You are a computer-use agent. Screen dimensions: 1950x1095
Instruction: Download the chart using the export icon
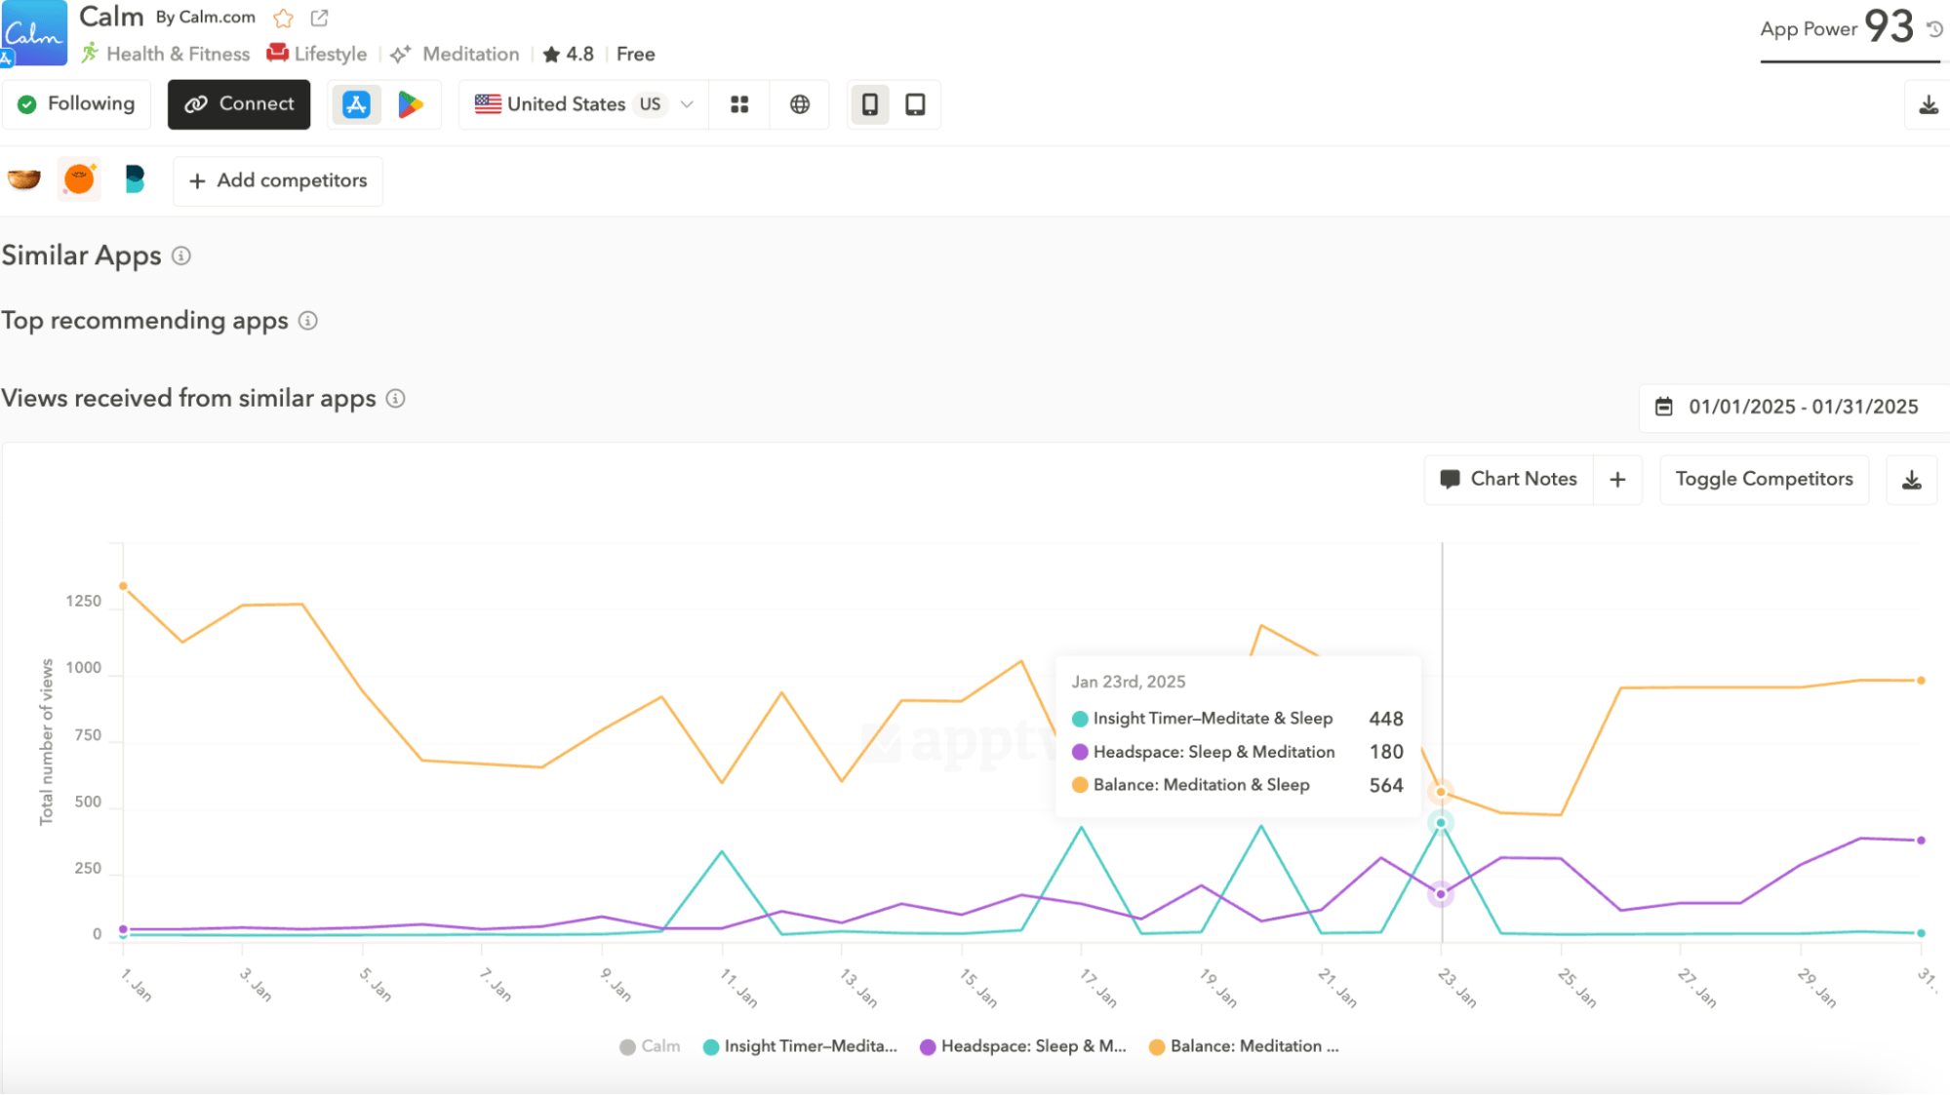[x=1911, y=480]
